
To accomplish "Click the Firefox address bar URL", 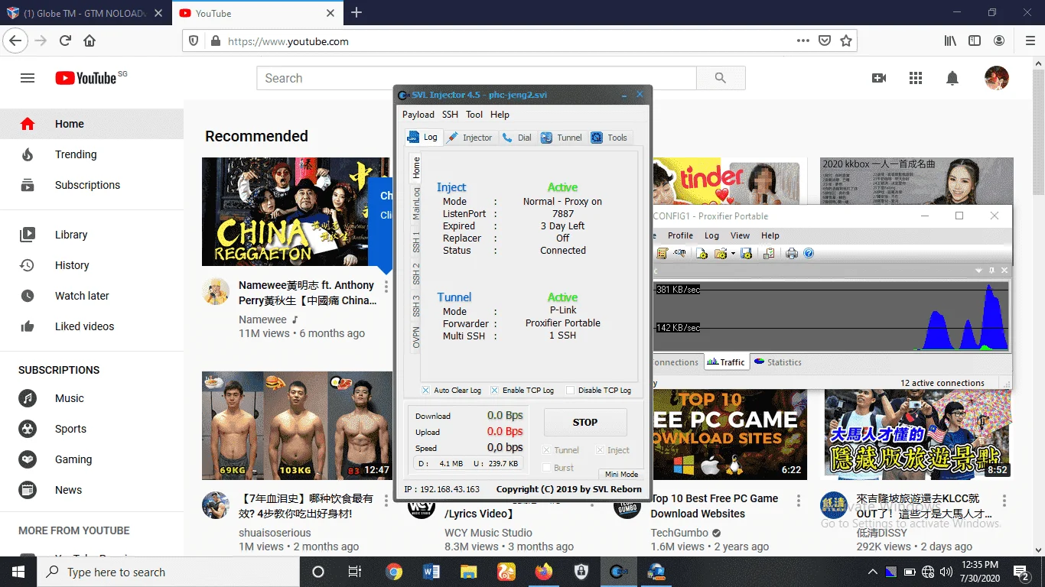I will tap(288, 41).
